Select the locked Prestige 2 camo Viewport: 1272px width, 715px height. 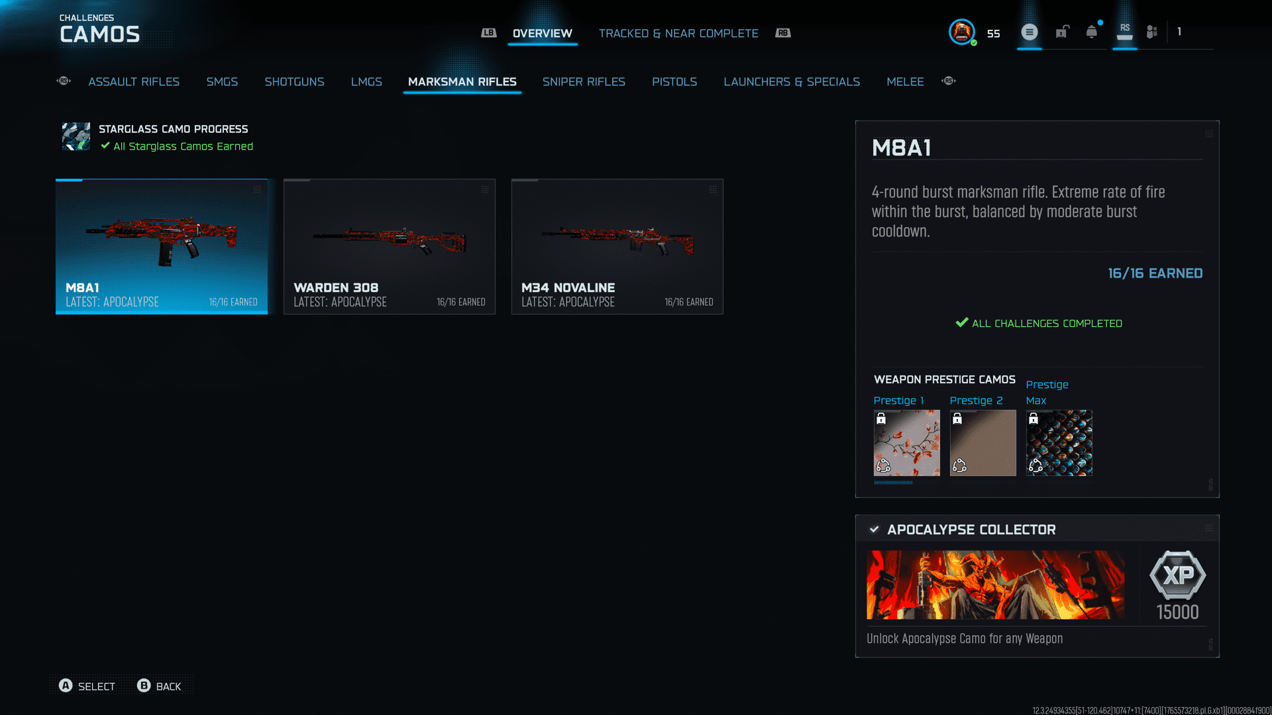tap(982, 443)
